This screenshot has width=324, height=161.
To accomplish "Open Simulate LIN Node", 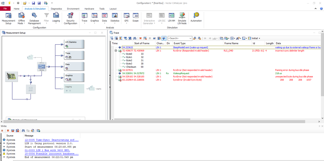I will (x=182, y=18).
